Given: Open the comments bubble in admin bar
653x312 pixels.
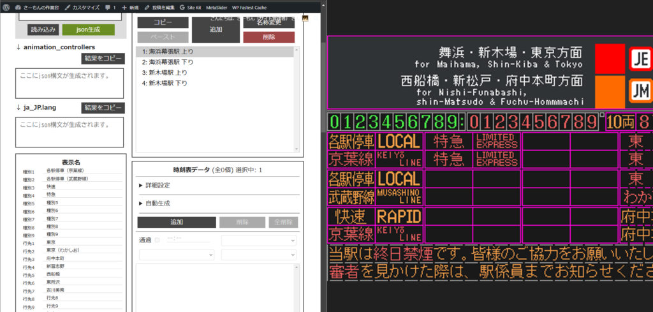Looking at the screenshot, I should tap(110, 7).
